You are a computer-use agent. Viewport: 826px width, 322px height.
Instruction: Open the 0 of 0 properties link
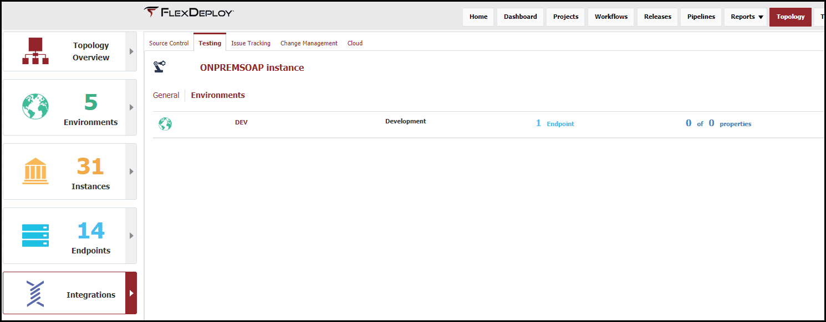(x=718, y=123)
